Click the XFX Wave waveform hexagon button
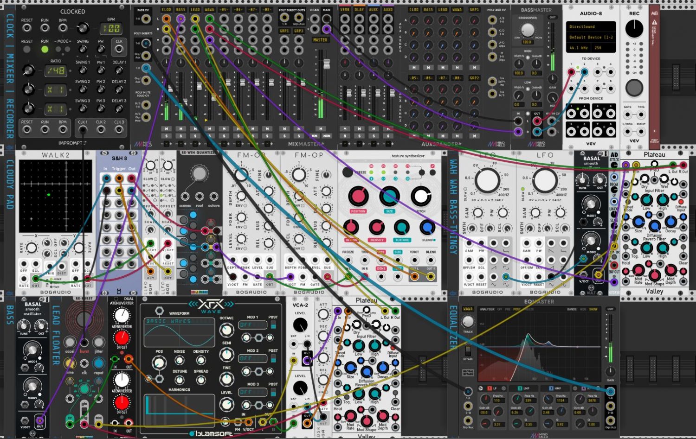The width and height of the screenshot is (696, 439). (x=159, y=311)
